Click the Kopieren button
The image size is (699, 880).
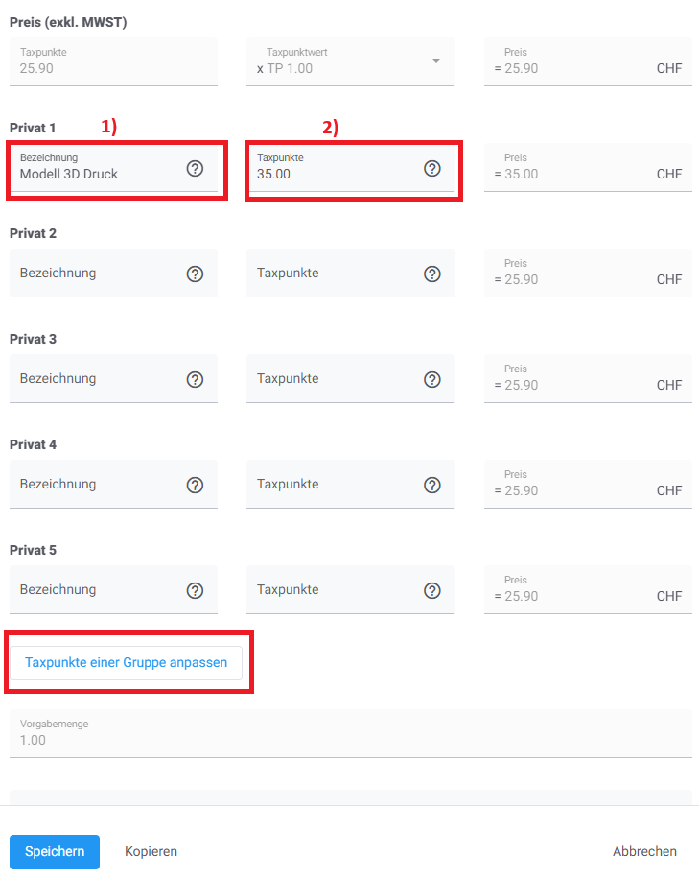click(x=151, y=851)
